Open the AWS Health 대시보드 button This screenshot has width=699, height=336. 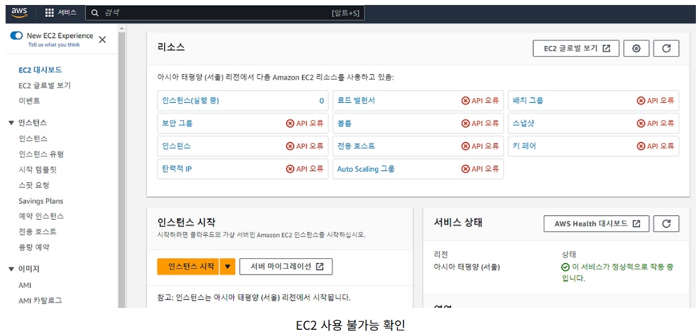point(596,223)
